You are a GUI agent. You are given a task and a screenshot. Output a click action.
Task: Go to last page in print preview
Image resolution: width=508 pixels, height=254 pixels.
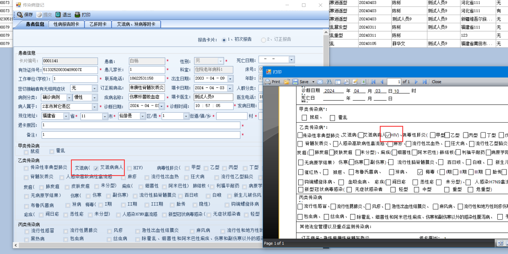coord(425,82)
